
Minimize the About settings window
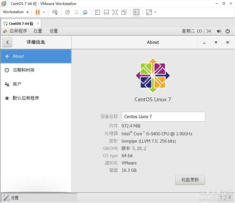click(x=204, y=43)
